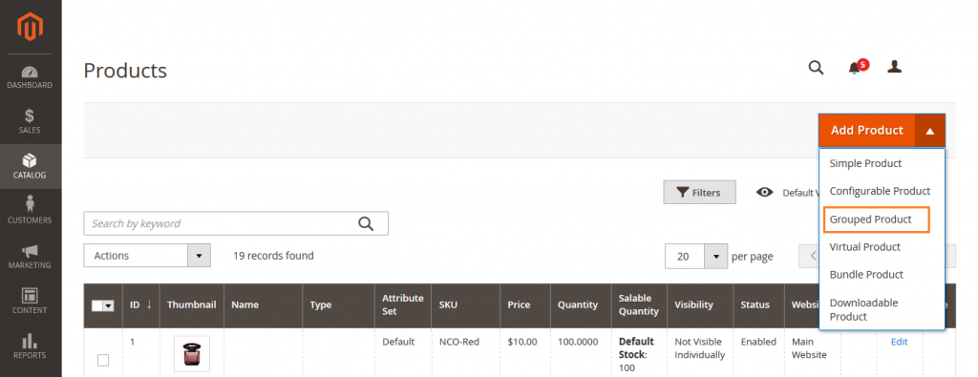Open the Catalog sidebar menu
This screenshot has width=978, height=377.
pos(30,166)
